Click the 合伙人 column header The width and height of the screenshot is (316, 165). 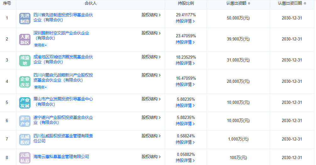tap(91, 3)
